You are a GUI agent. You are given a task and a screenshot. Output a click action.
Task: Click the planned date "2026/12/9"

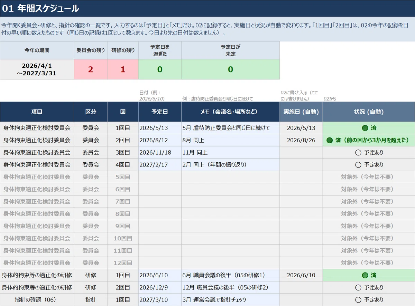point(160,287)
